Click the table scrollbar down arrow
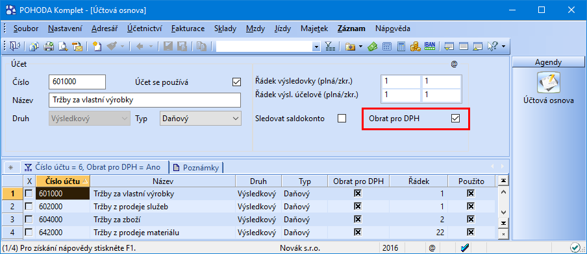The height and width of the screenshot is (254, 587). click(503, 212)
